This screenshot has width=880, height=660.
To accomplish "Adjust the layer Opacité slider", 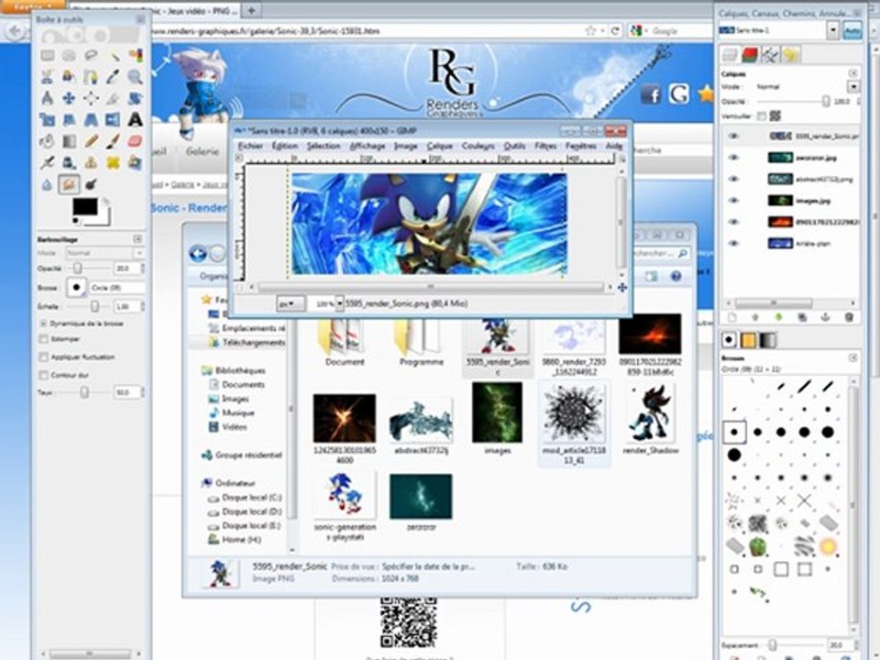I will coord(793,102).
